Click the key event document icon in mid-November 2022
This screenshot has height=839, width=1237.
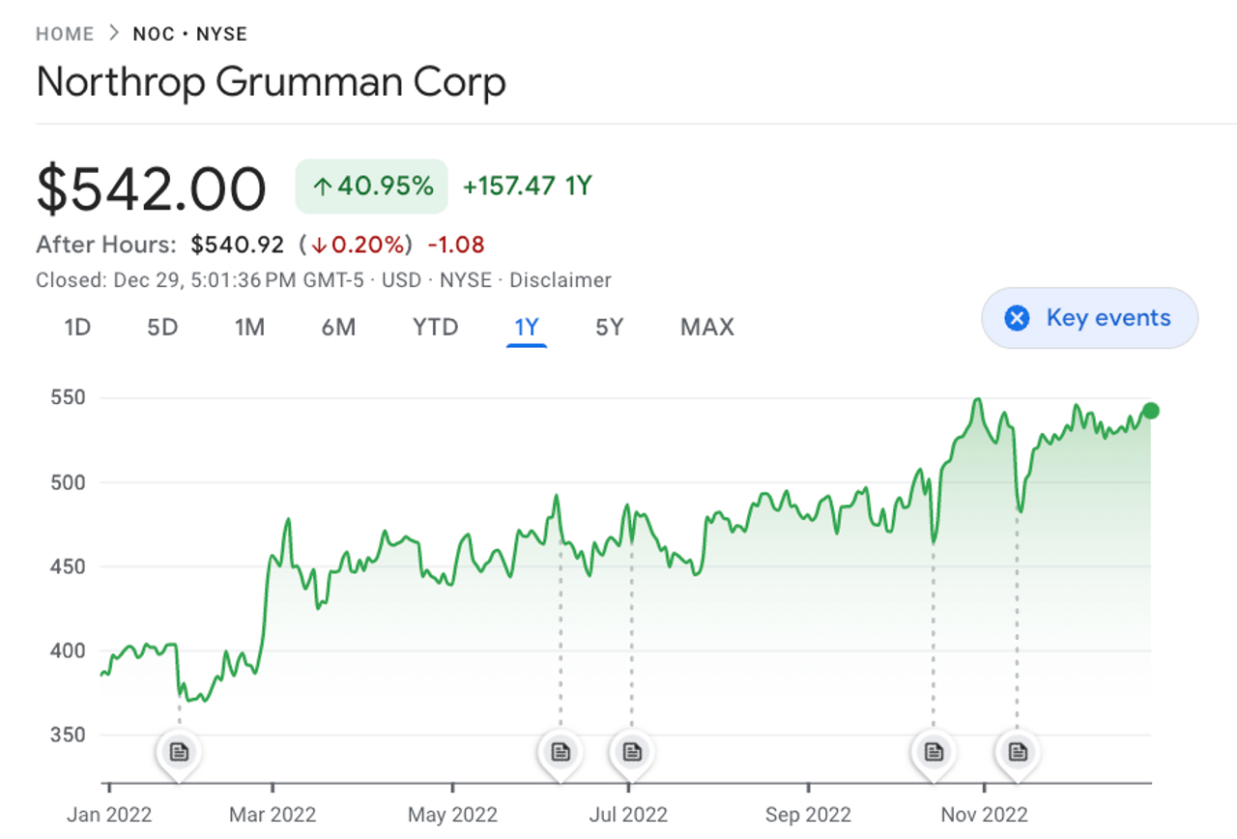(x=1017, y=751)
